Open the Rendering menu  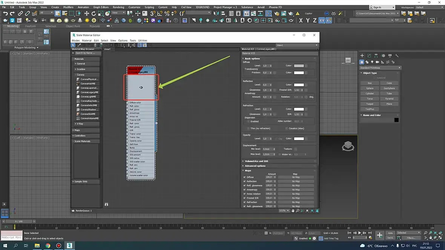pos(118,7)
